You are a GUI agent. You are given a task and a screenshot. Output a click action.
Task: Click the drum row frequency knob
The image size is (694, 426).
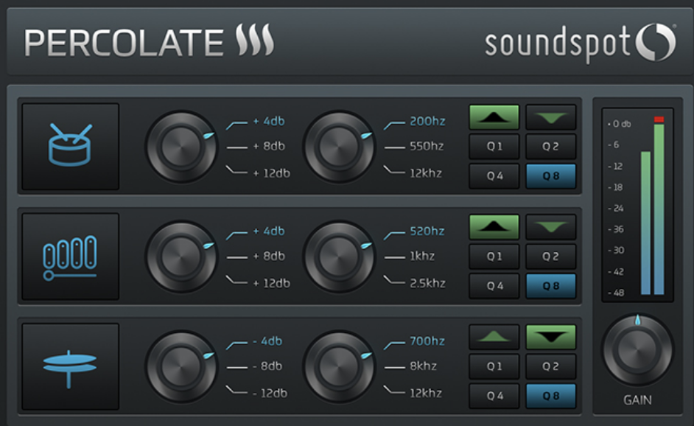[339, 147]
